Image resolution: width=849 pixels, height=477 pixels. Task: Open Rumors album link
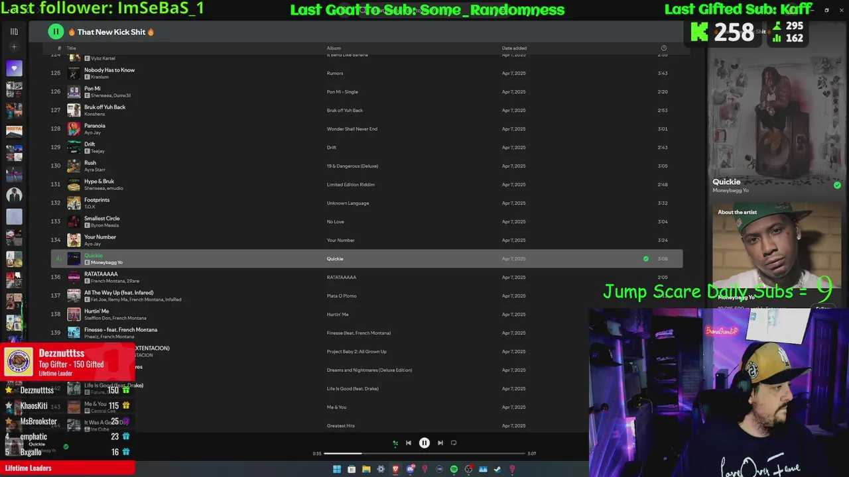tap(335, 74)
